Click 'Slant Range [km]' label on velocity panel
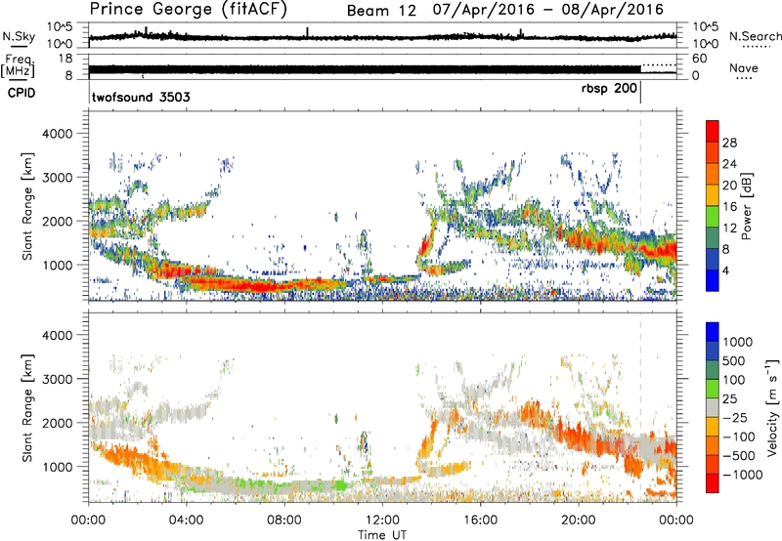Screen dimensions: 782x541 click(28, 407)
